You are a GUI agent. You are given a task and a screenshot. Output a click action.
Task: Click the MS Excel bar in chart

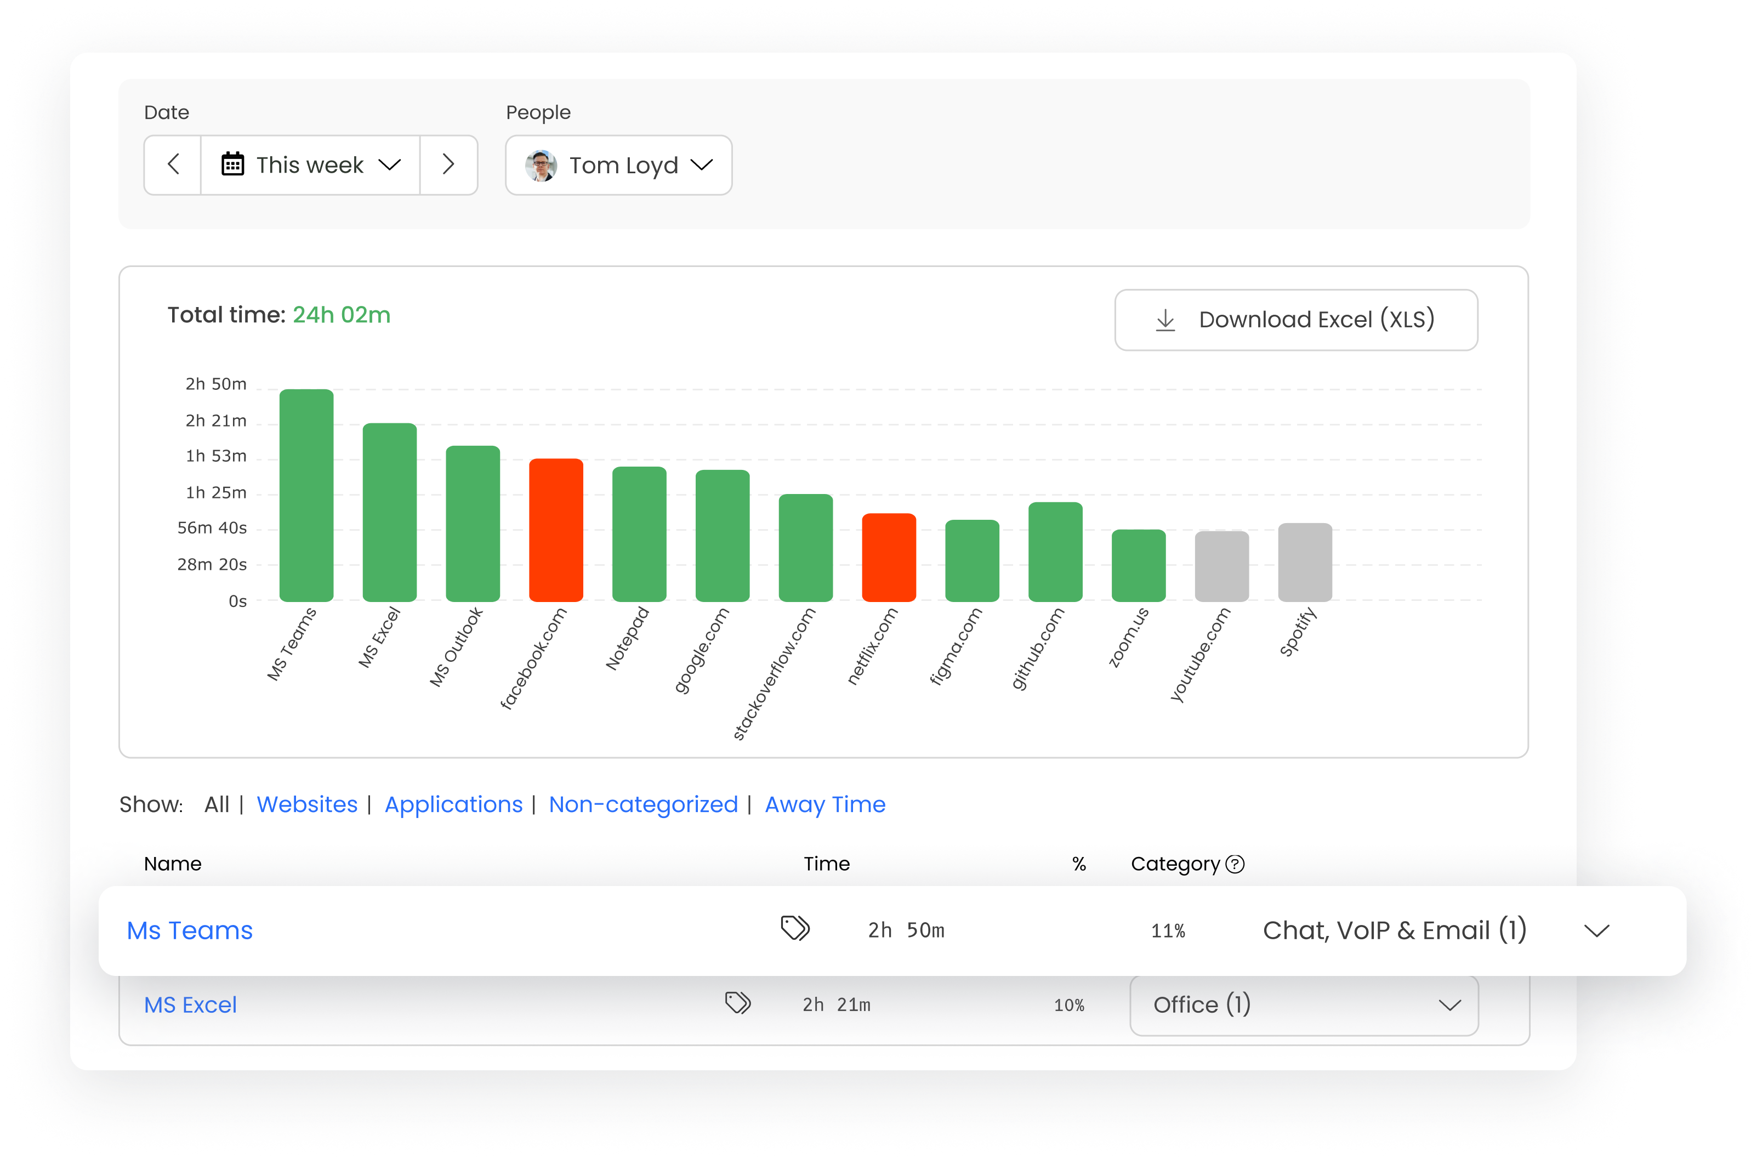(x=390, y=512)
